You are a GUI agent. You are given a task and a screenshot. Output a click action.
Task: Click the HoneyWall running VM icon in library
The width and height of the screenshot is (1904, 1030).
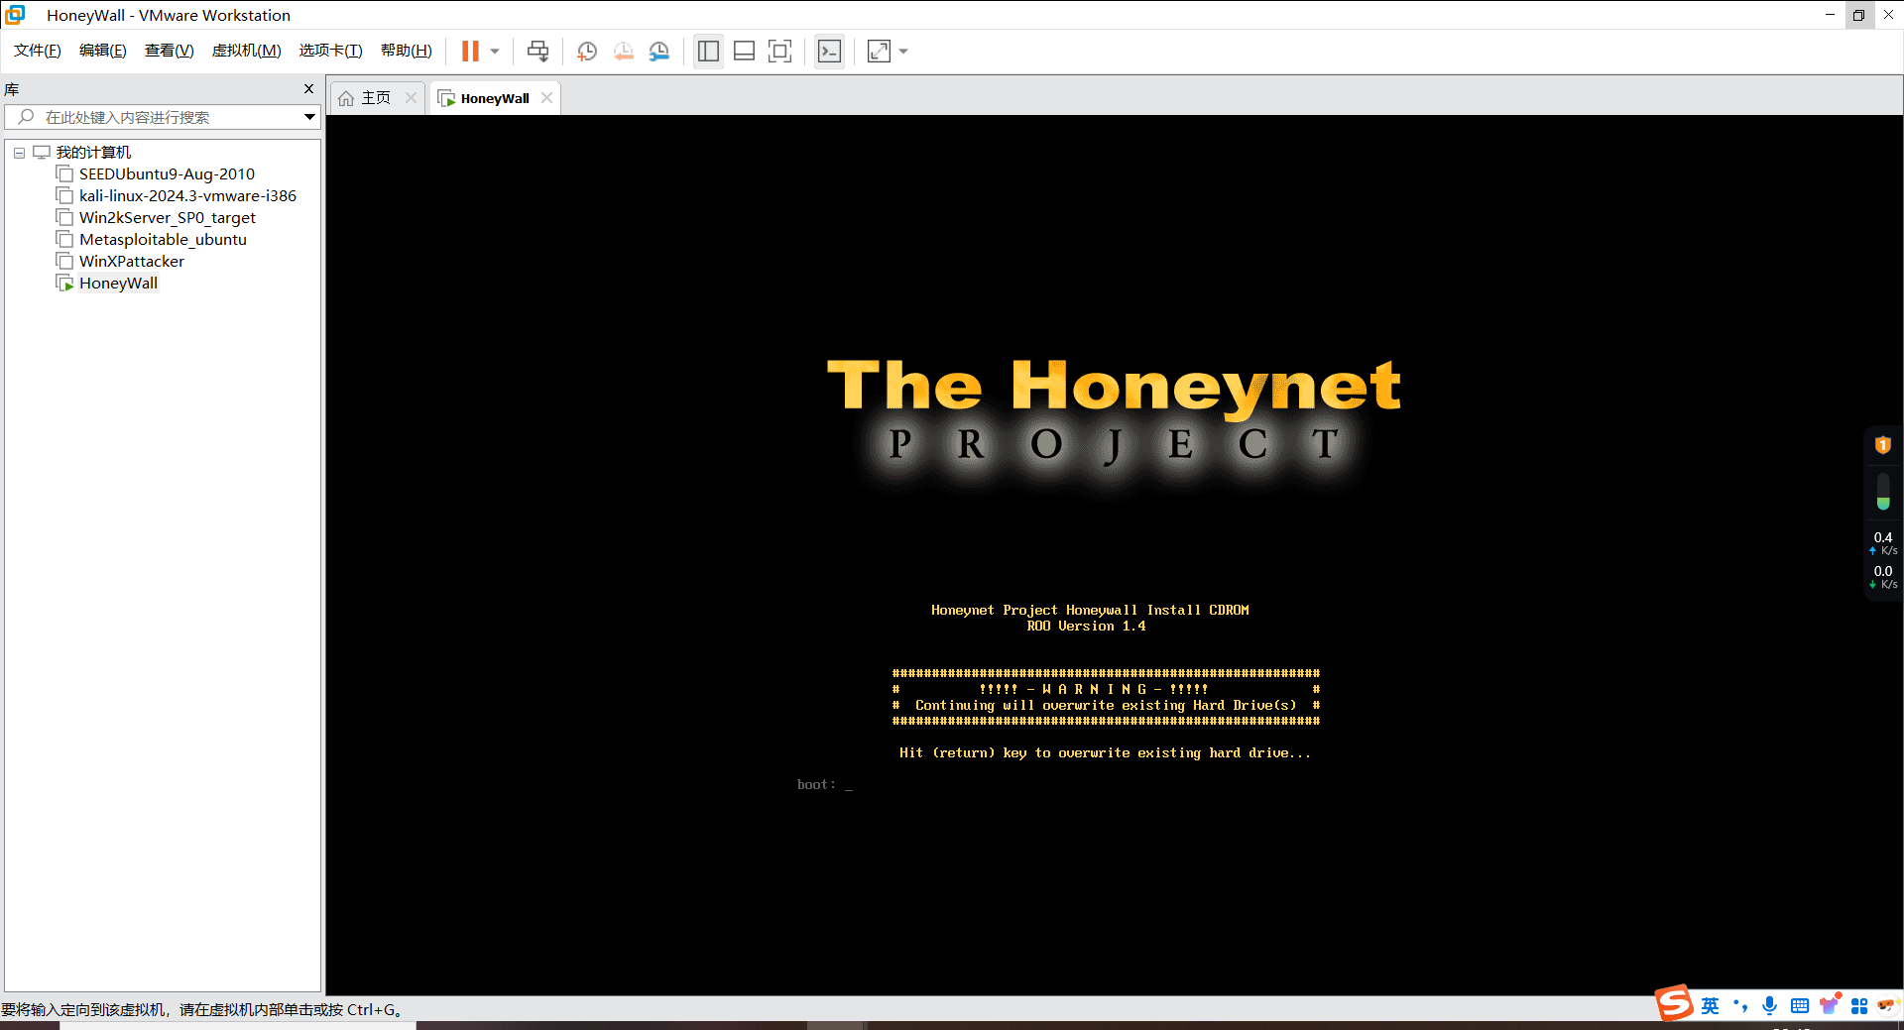[64, 284]
